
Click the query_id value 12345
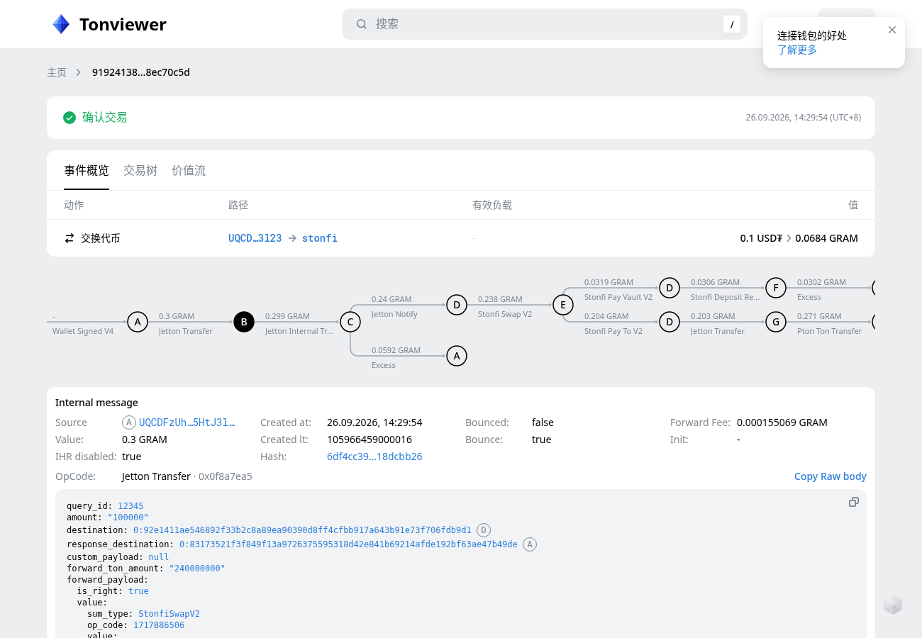(130, 506)
